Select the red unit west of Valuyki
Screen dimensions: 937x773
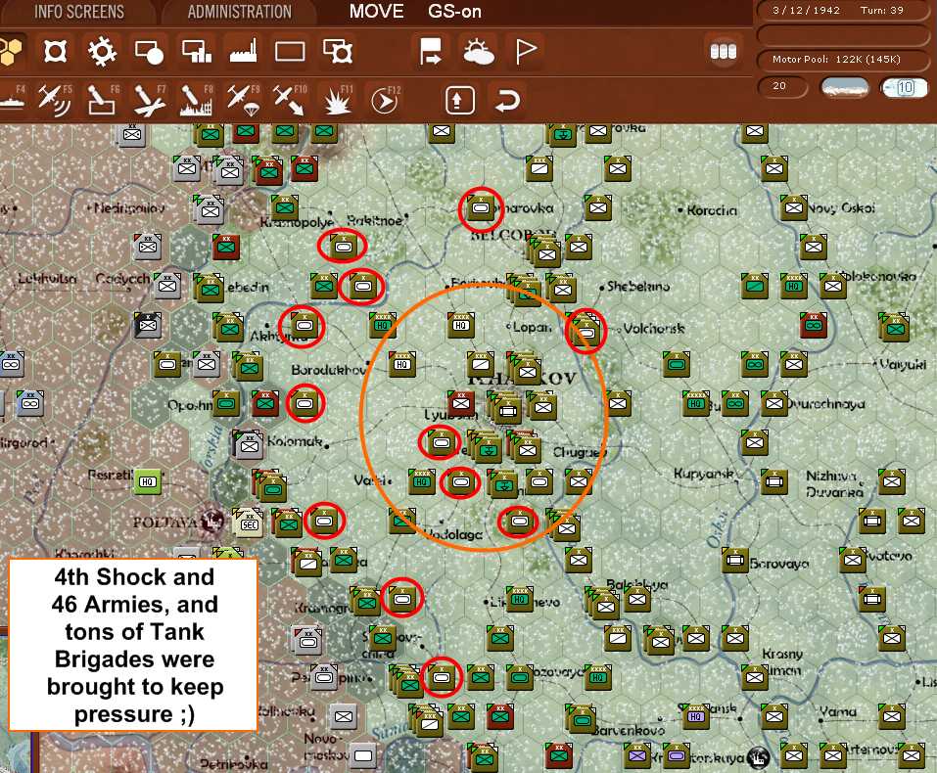point(814,325)
